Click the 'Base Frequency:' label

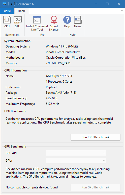pos(16,98)
